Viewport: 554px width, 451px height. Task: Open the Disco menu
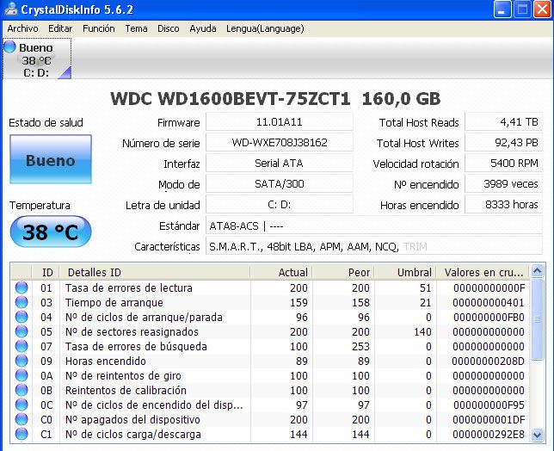point(169,28)
